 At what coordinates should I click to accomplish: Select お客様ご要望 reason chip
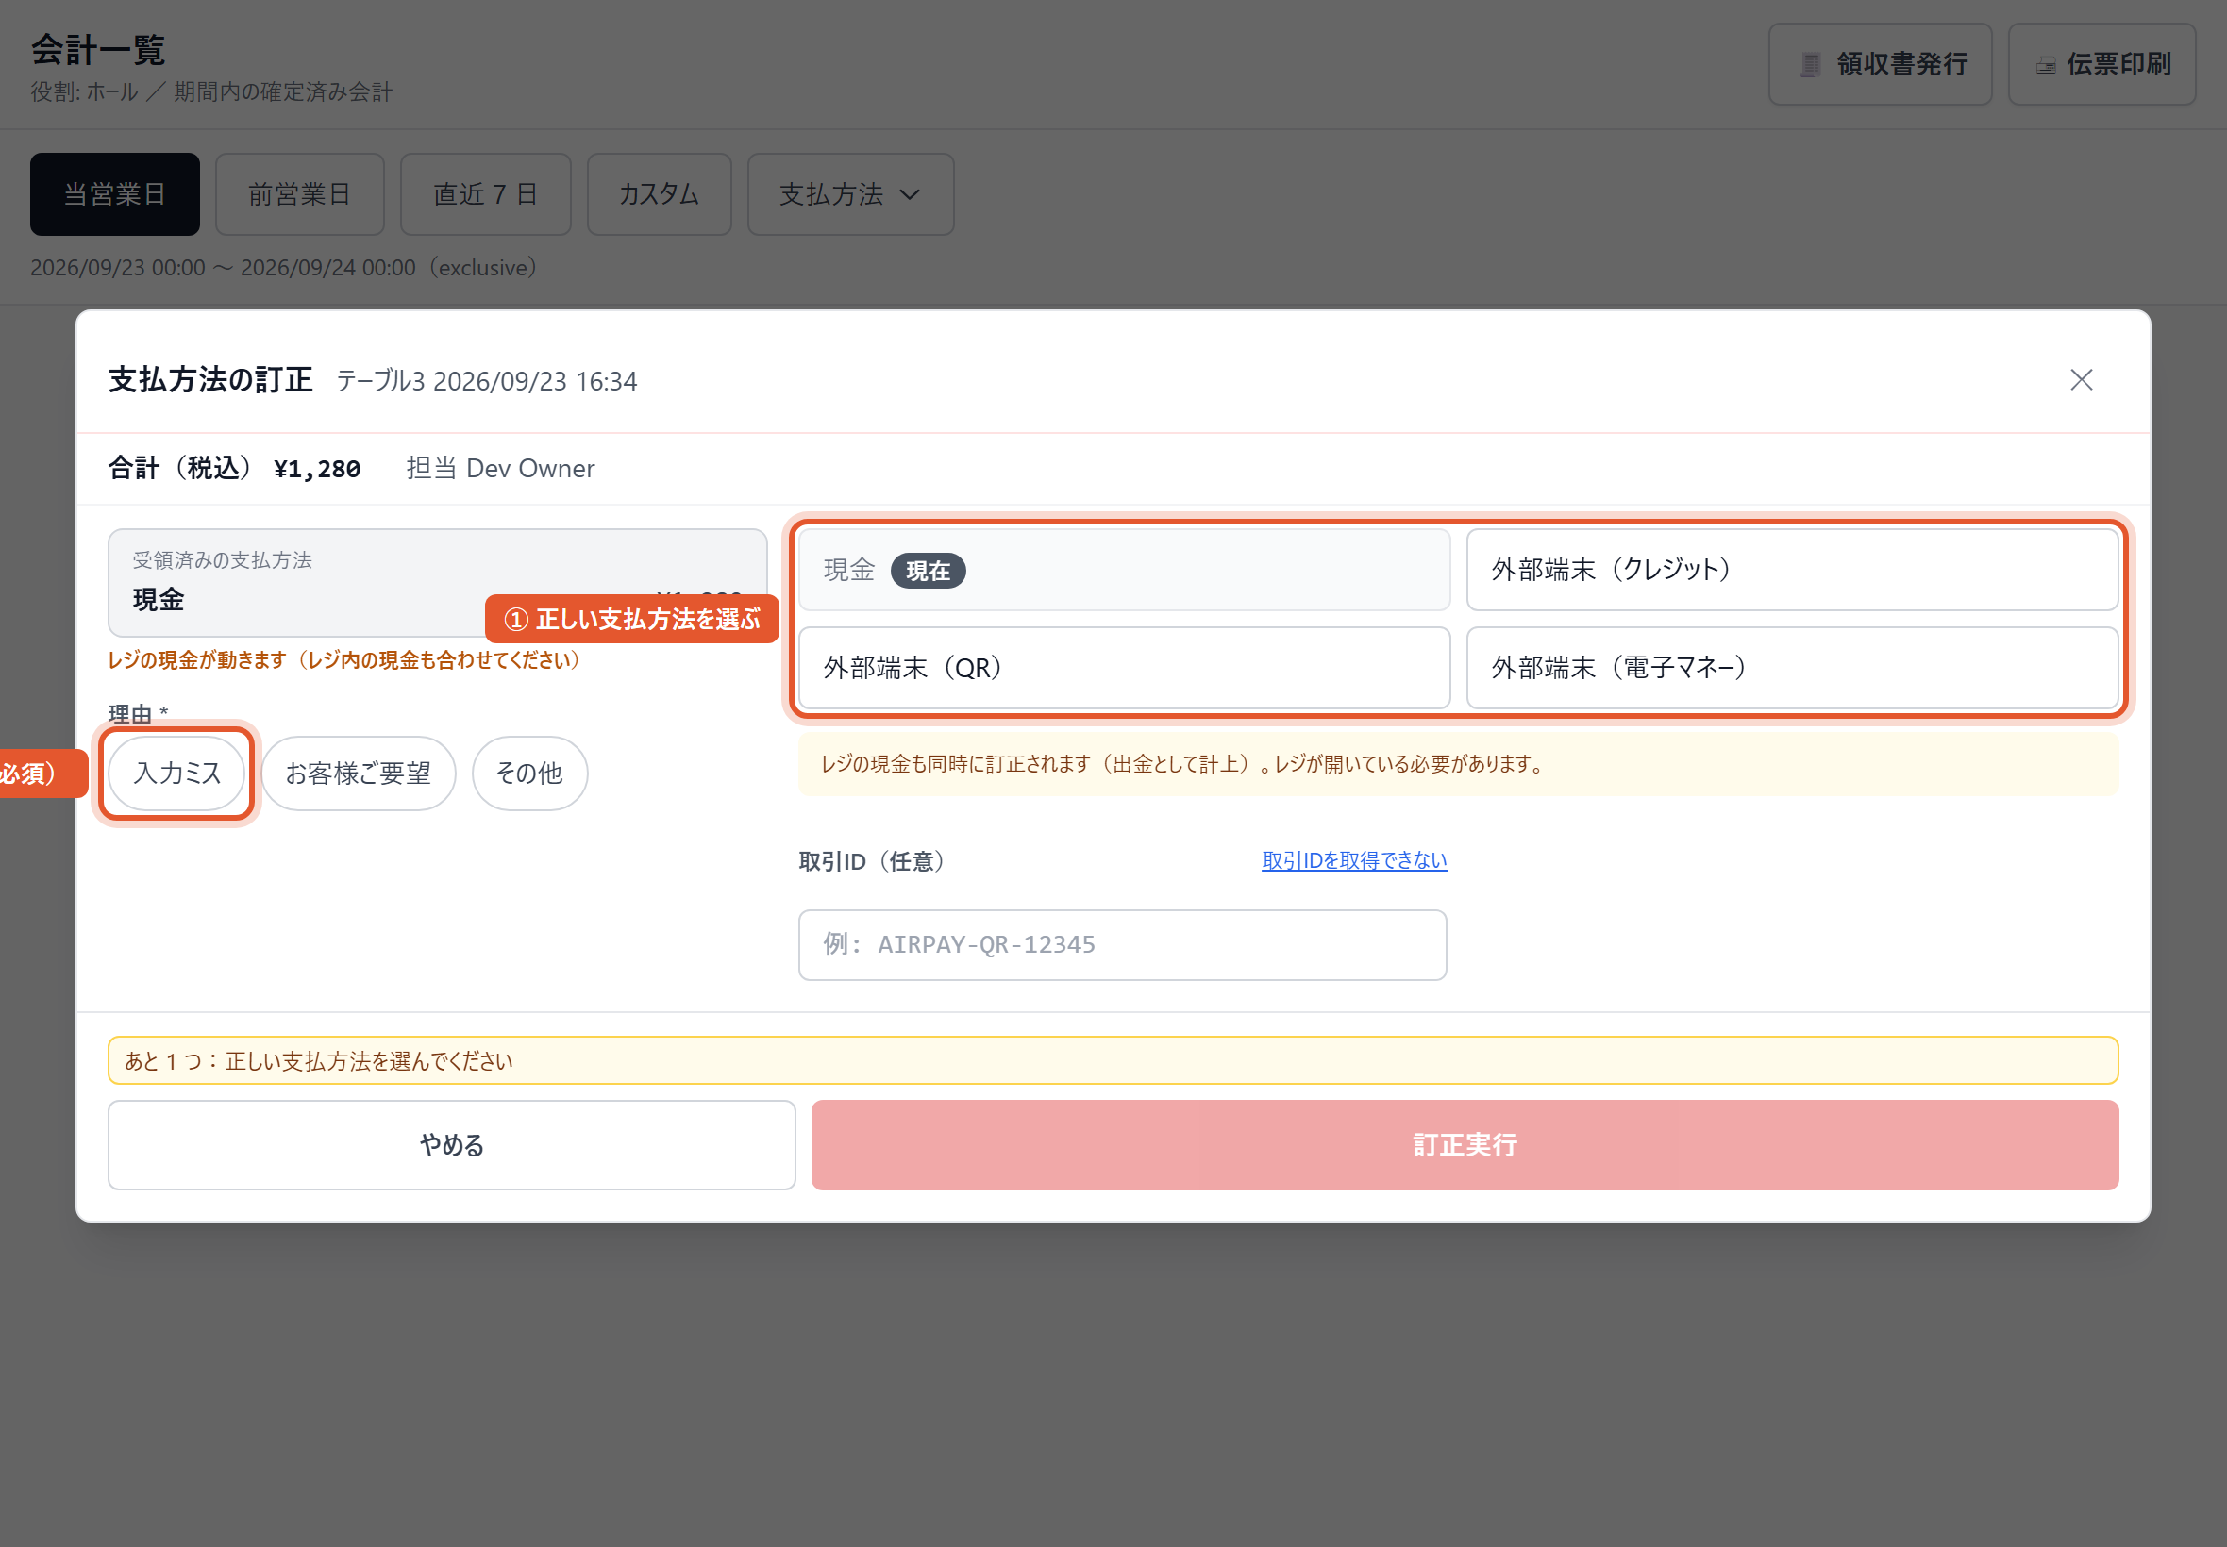click(358, 773)
